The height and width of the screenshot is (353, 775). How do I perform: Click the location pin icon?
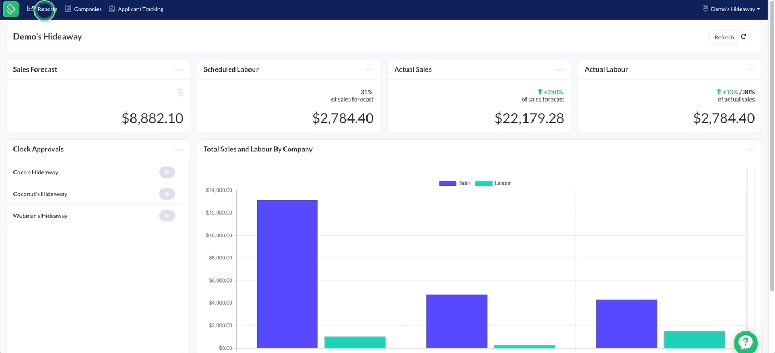705,9
